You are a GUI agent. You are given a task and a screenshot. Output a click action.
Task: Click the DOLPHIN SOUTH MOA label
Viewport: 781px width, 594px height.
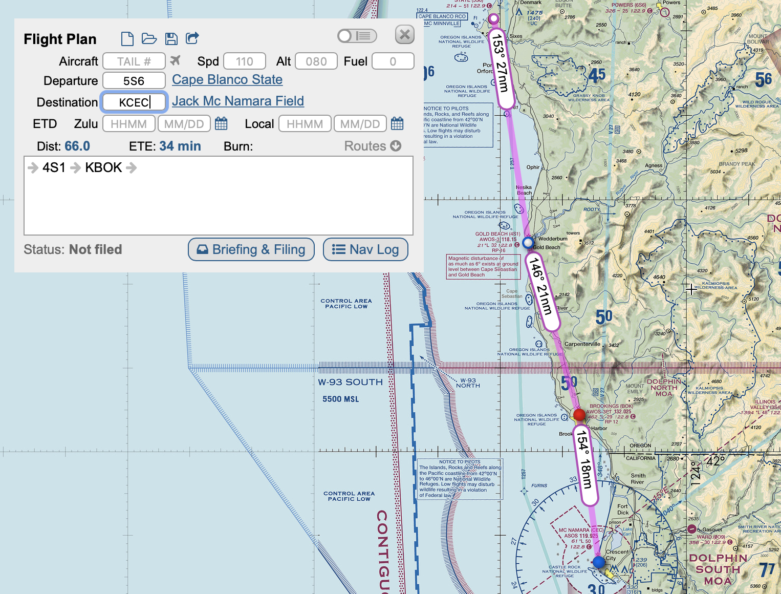tap(718, 569)
